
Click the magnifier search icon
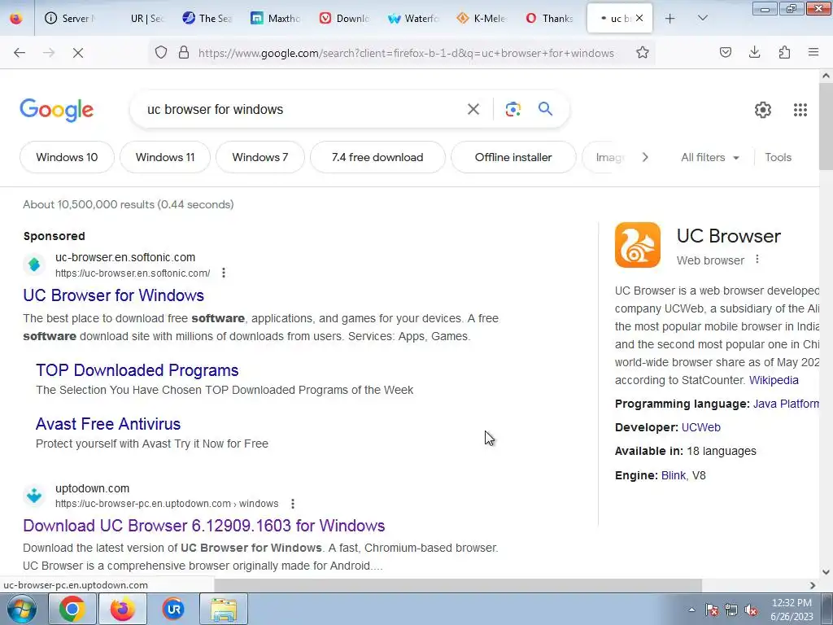coord(545,109)
